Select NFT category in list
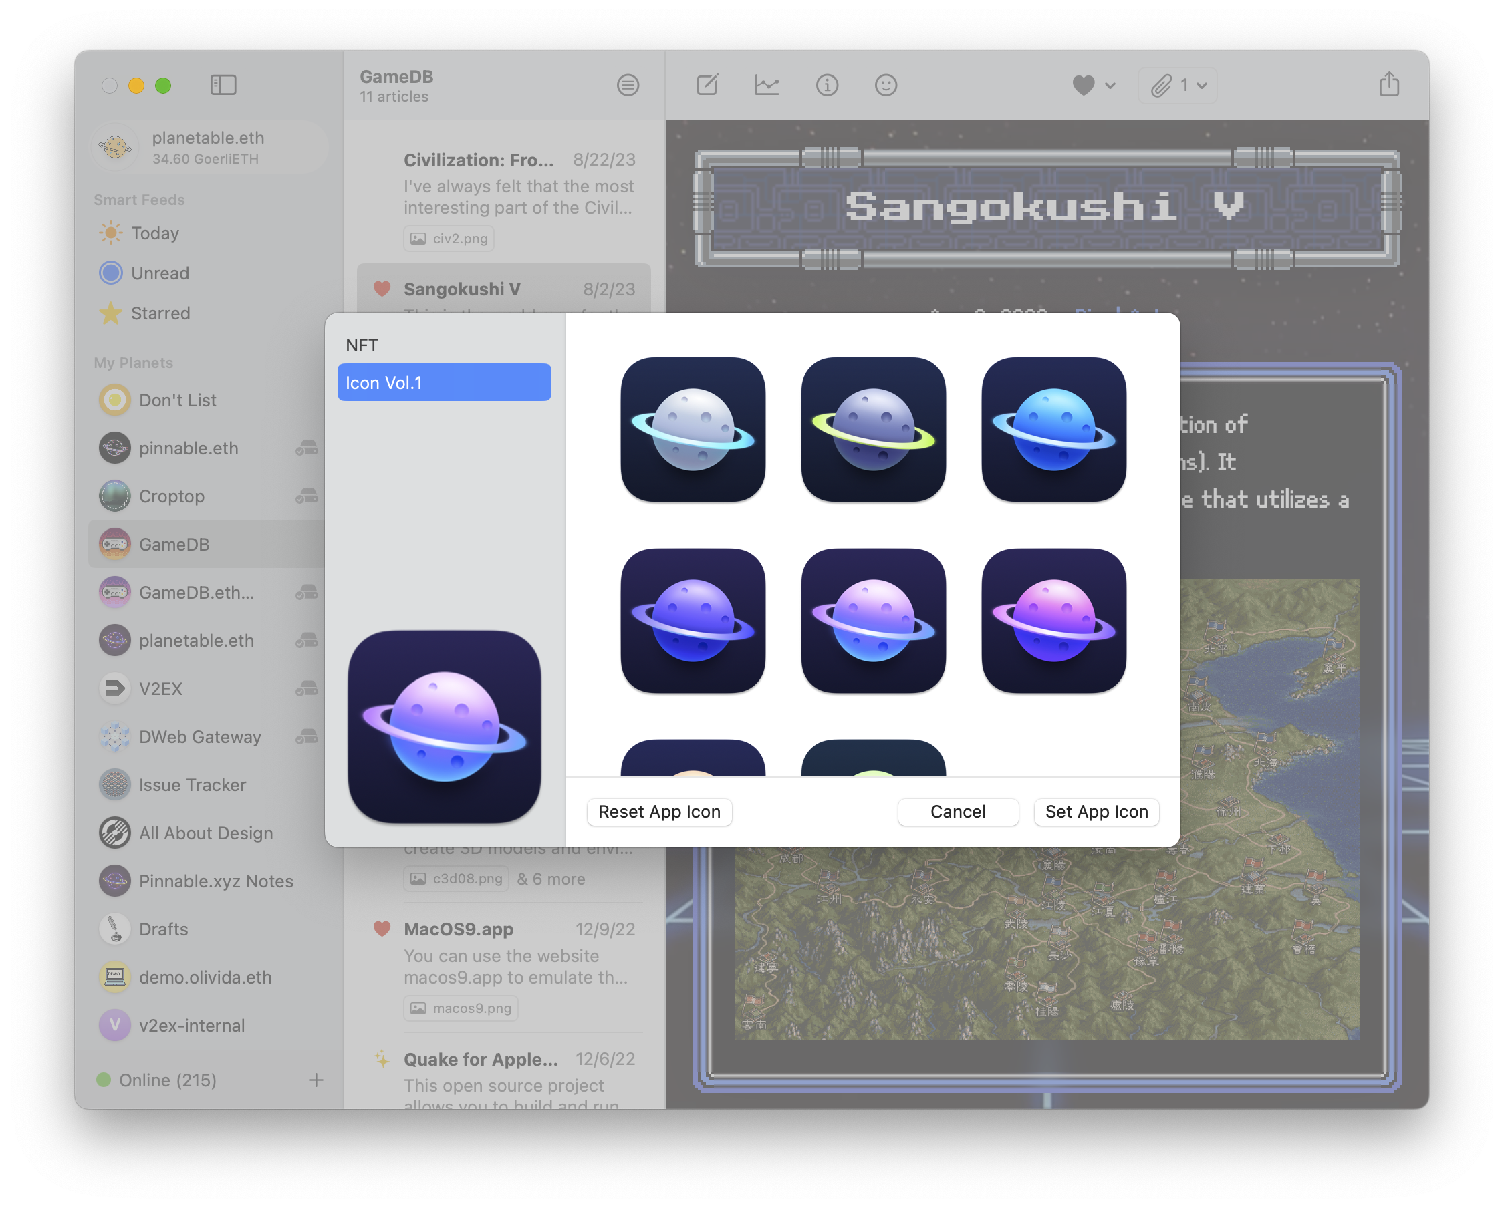Screen dimensions: 1504x1208 click(362, 345)
